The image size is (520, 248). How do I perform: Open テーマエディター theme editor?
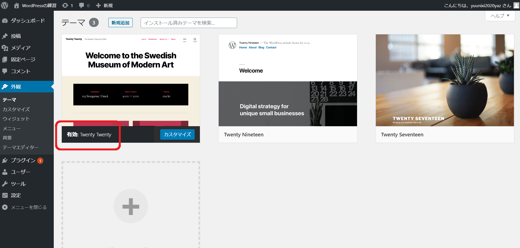point(21,147)
